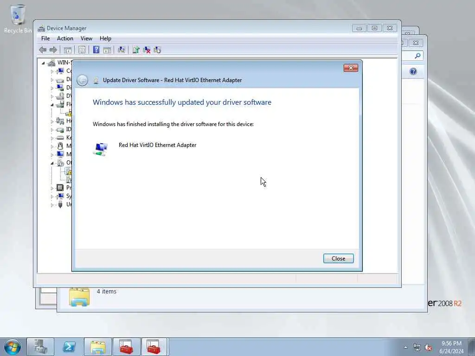Click the search magnifier in background Explorer window
This screenshot has width=475, height=356.
coord(418,56)
